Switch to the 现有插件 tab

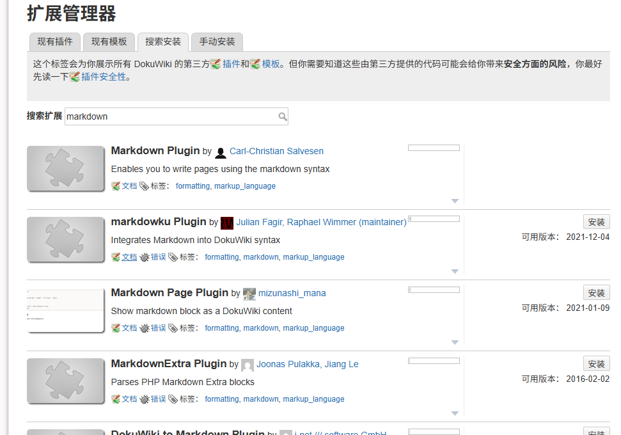pos(55,42)
